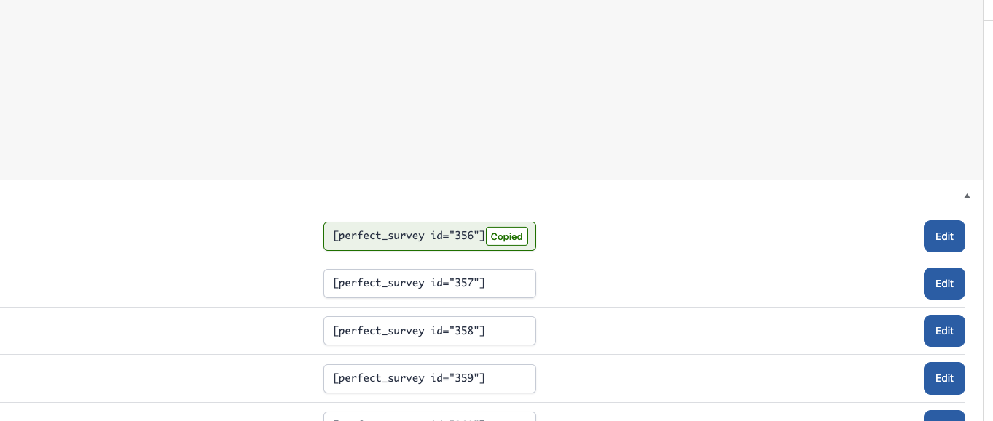Edit the survey with id 356
Screen dimensions: 993x421
tap(944, 236)
